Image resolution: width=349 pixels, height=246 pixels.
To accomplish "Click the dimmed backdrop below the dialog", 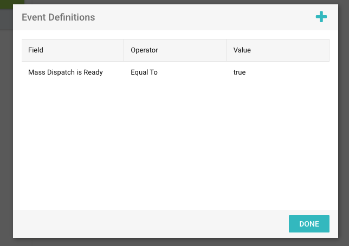I will pyautogui.click(x=174, y=242).
